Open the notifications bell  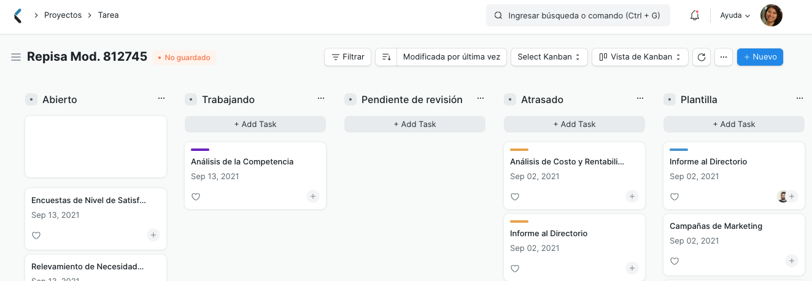(x=695, y=15)
